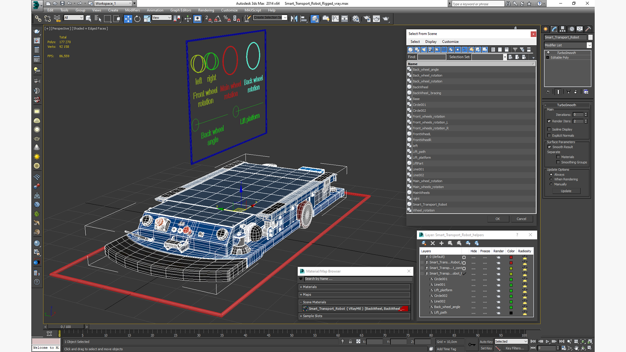Click OK in Select From Scene
The height and width of the screenshot is (352, 626).
click(498, 219)
